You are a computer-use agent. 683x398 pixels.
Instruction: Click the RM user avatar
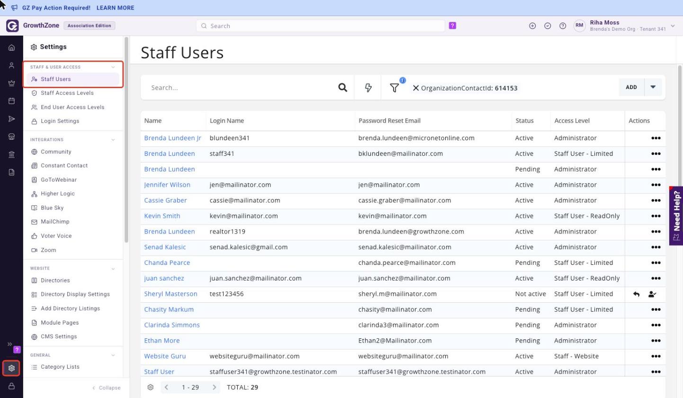tap(580, 26)
